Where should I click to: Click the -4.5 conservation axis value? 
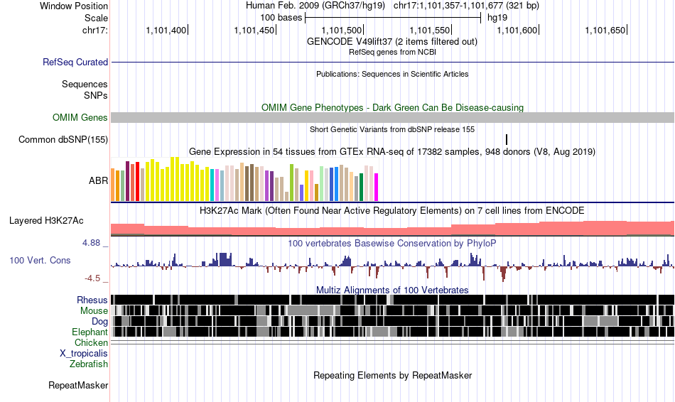(x=92, y=278)
